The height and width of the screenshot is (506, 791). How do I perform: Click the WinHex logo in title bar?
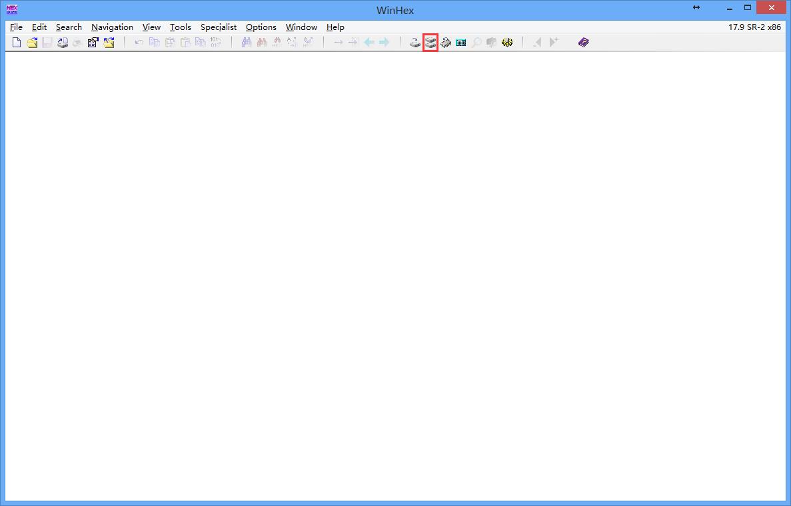click(11, 9)
